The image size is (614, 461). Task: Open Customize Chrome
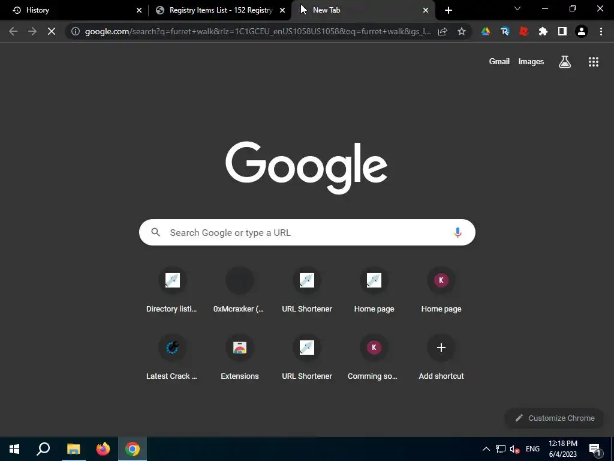555,418
